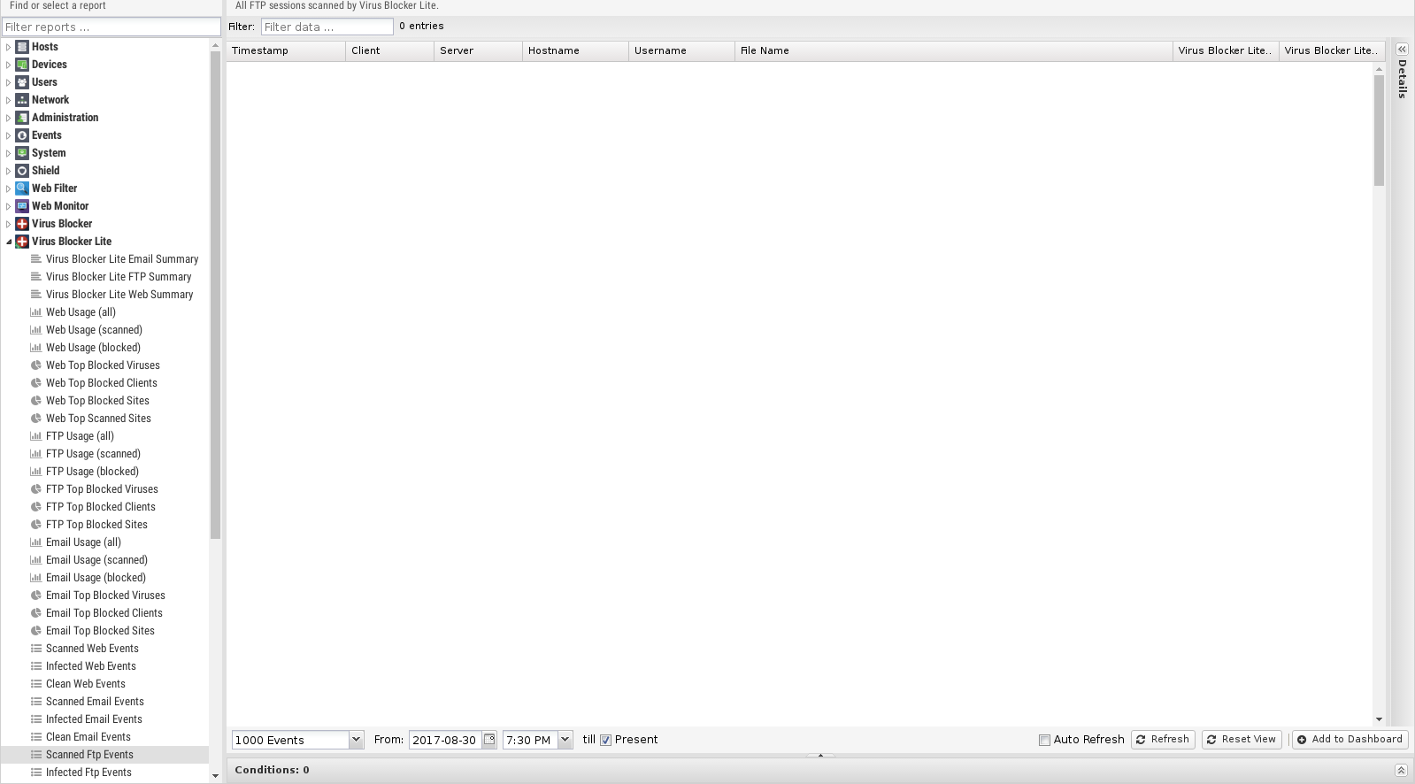Viewport: 1415px width, 784px height.
Task: Click the Web Filter magnifier icon
Action: 22,188
